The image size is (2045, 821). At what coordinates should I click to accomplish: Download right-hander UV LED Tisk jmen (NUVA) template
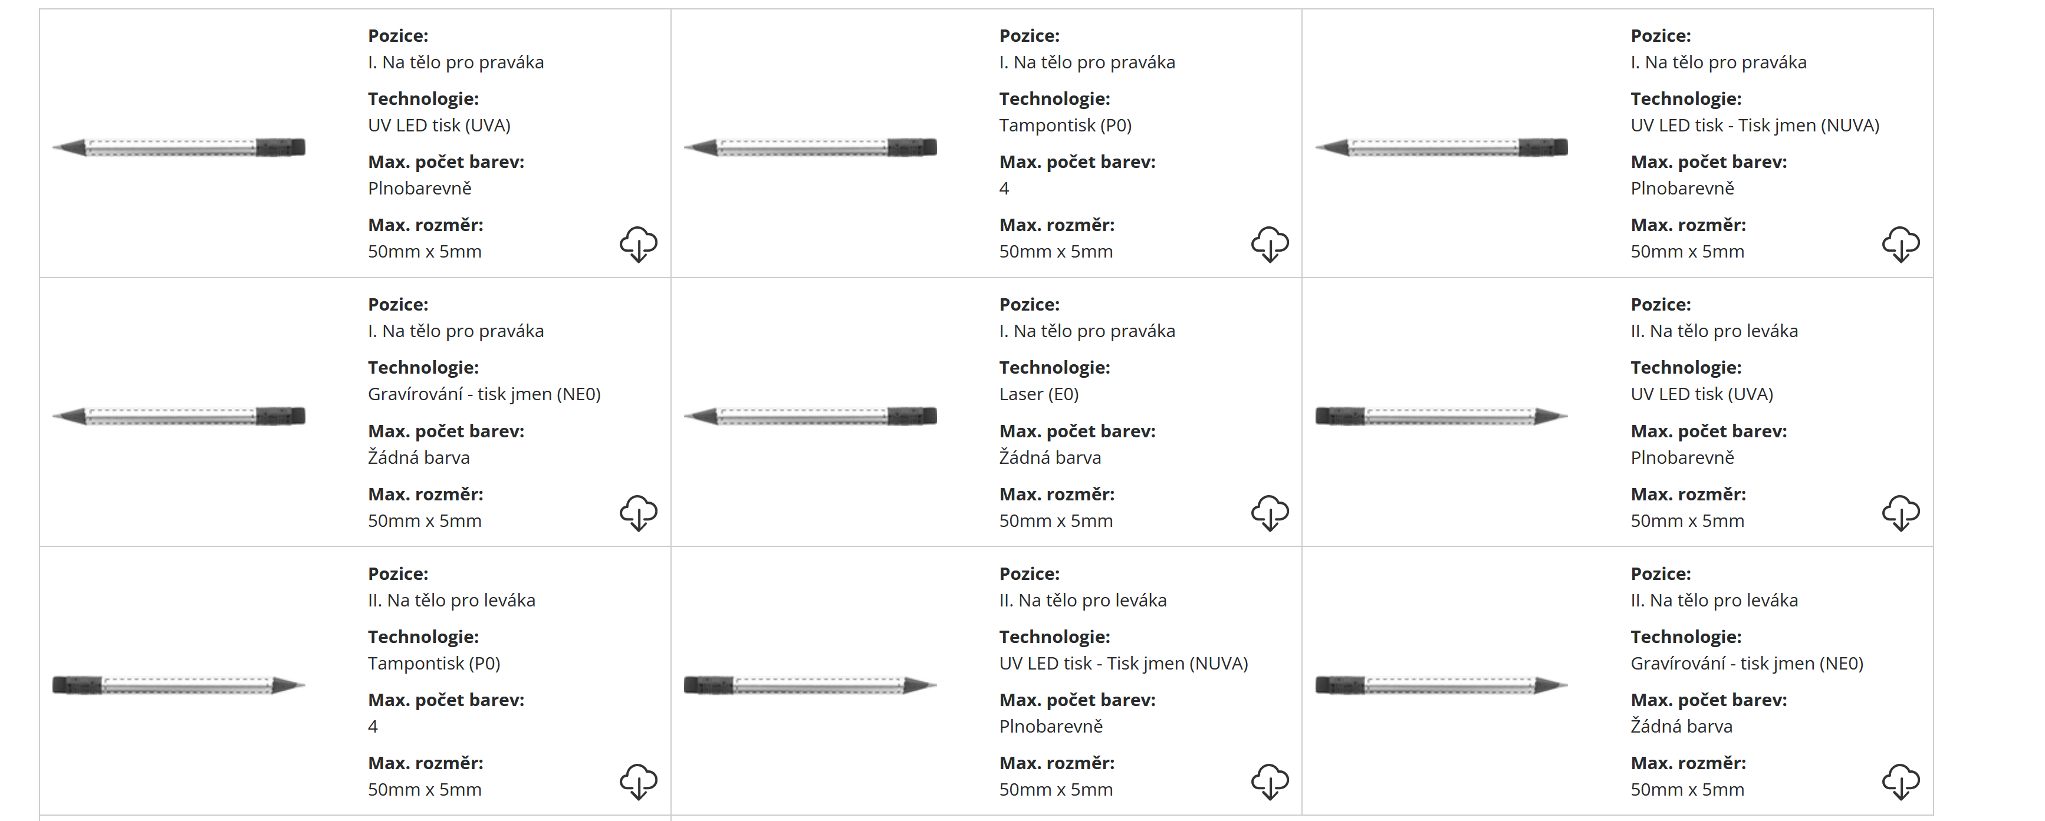pyautogui.click(x=1901, y=243)
